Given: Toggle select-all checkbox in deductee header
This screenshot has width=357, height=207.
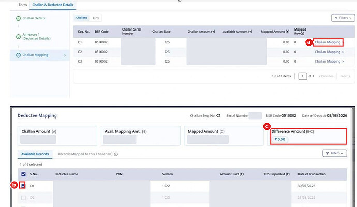Looking at the screenshot, I should pyautogui.click(x=23, y=174).
